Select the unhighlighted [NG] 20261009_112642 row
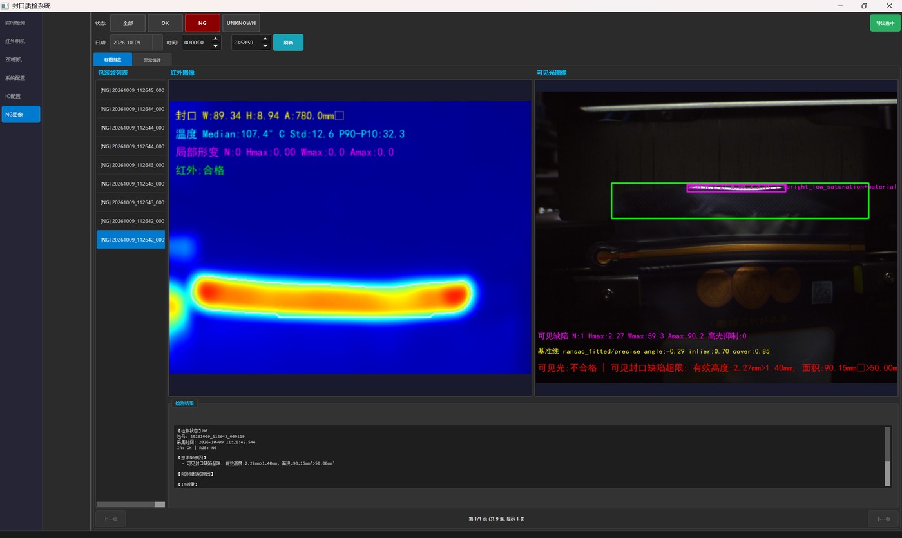This screenshot has height=538, width=902. coord(131,221)
